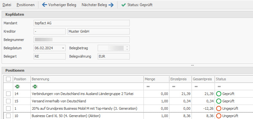Click the Muster GmbH Kreditor name field
The image size is (253, 119).
(98, 31)
